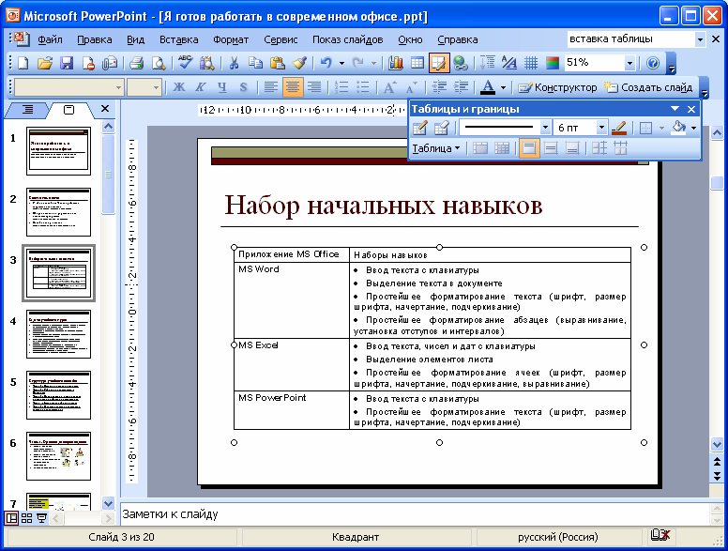
Task: Open the 6 пт border width dropdown
Action: tap(601, 128)
